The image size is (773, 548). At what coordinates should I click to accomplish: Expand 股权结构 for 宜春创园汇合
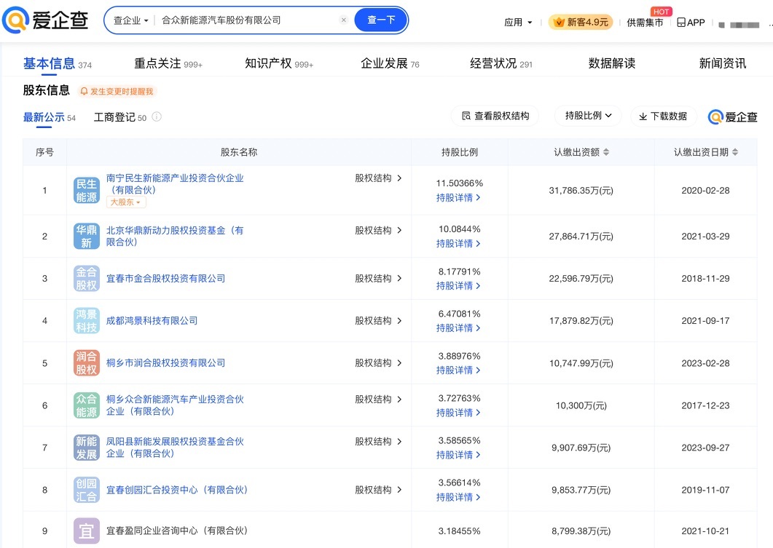(379, 490)
